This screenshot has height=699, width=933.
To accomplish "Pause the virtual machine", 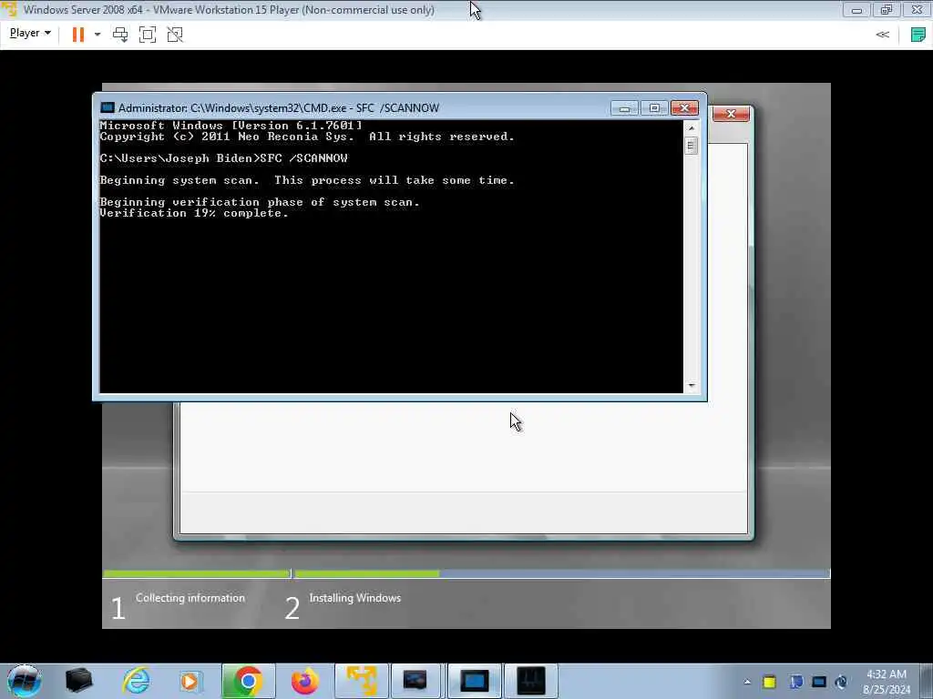I will (78, 35).
